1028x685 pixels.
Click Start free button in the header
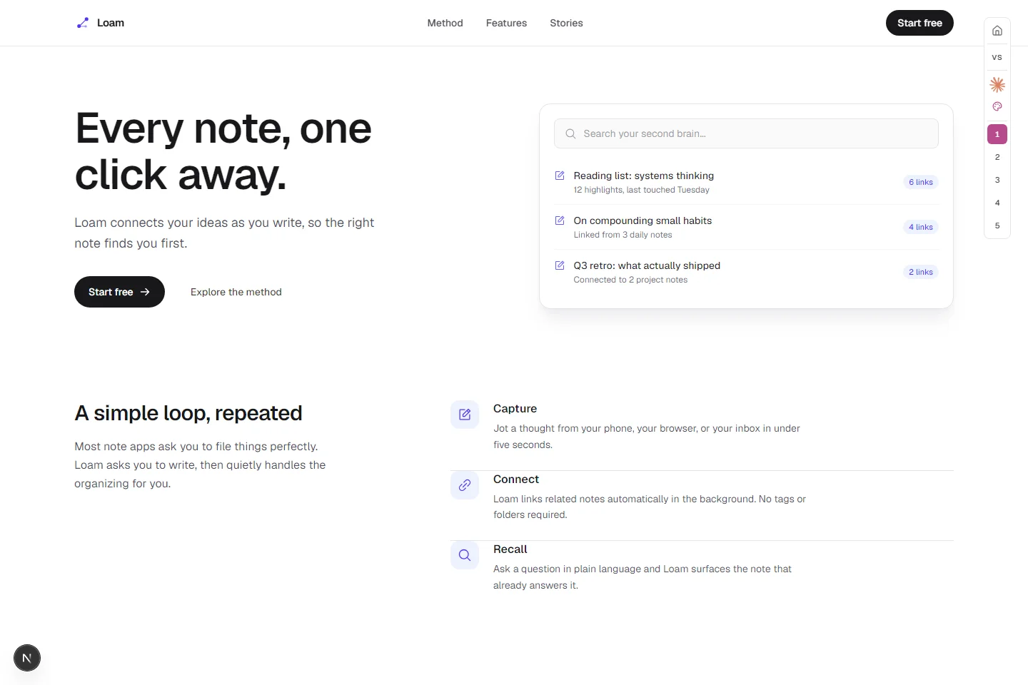(x=919, y=23)
